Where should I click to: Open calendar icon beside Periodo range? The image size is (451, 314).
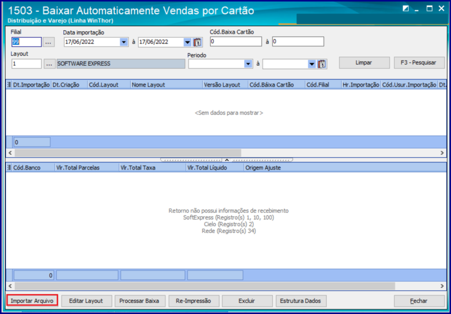(x=322, y=64)
